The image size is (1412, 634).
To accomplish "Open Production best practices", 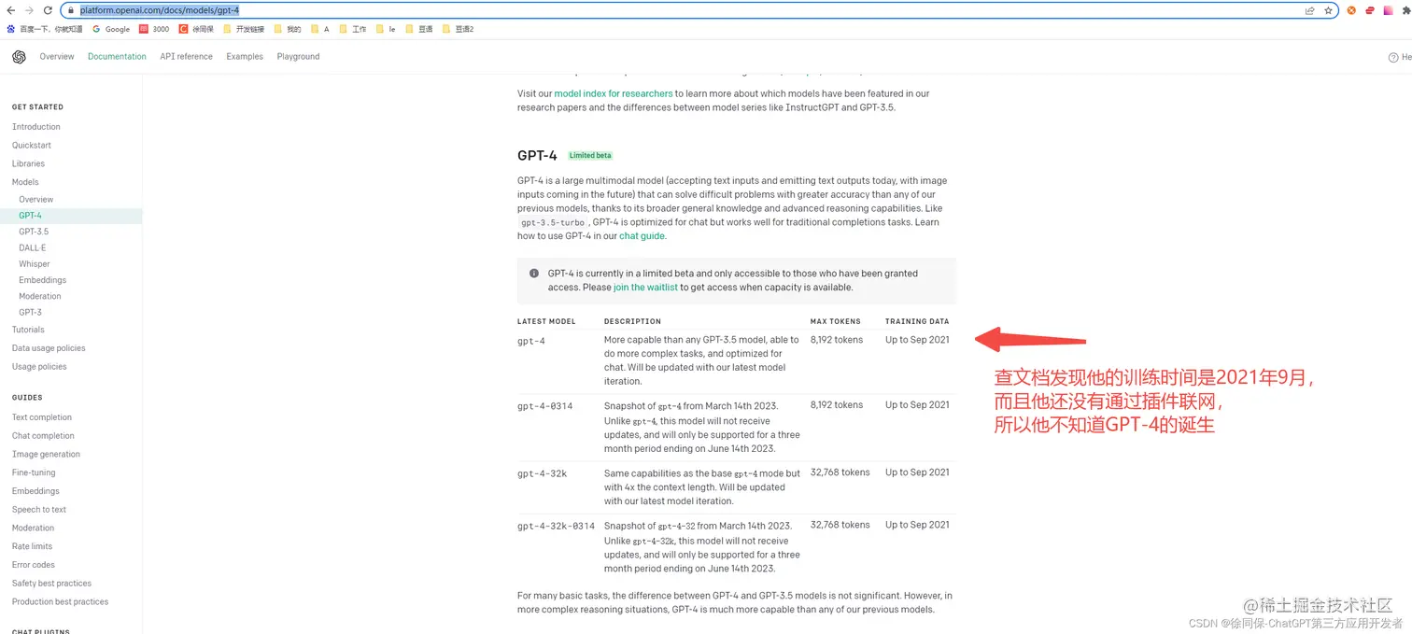I will coord(60,602).
